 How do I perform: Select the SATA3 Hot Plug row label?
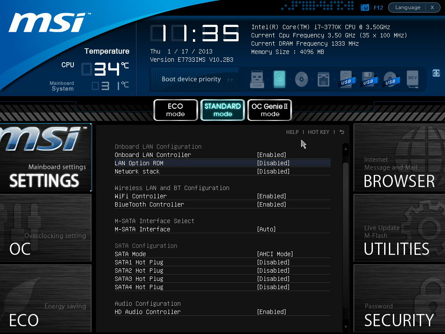click(139, 279)
